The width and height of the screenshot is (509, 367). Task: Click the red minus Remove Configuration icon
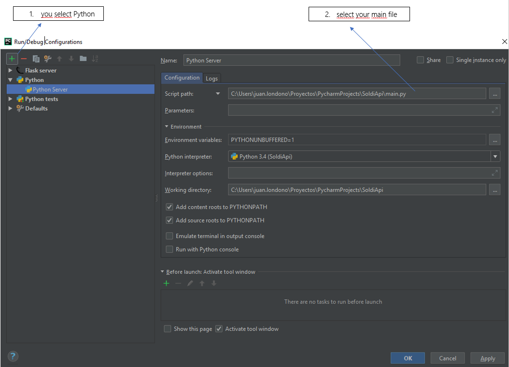click(24, 59)
